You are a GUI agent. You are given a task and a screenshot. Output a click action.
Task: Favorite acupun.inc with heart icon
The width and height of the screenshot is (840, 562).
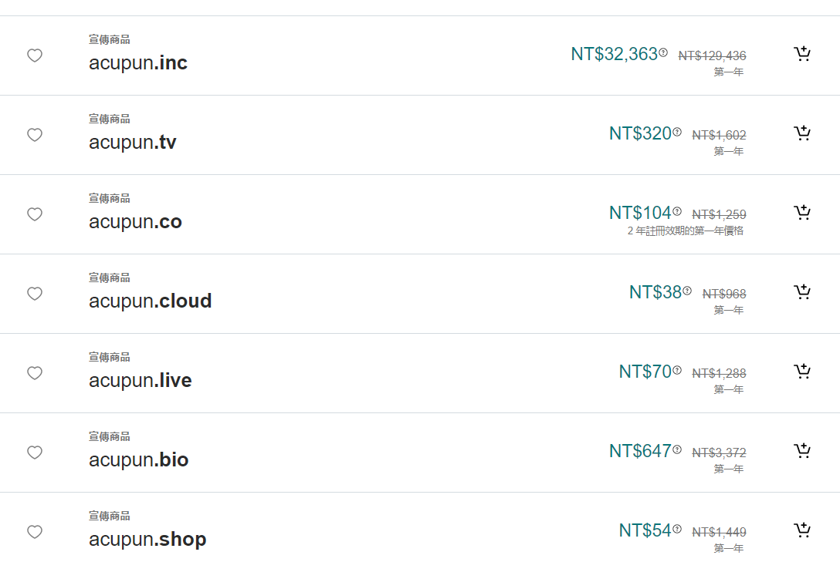click(35, 56)
